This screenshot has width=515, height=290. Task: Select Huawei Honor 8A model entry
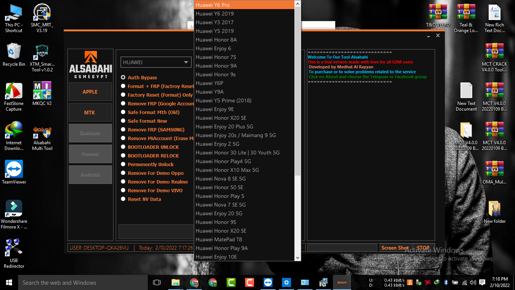point(244,40)
